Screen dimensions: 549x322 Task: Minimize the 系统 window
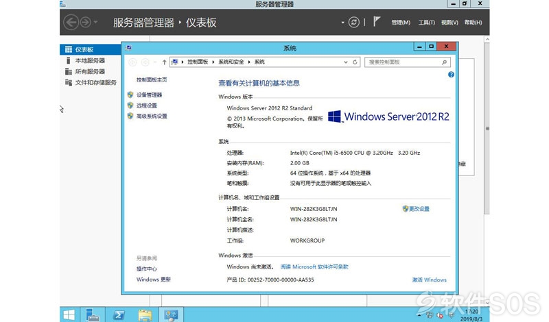pos(419,47)
